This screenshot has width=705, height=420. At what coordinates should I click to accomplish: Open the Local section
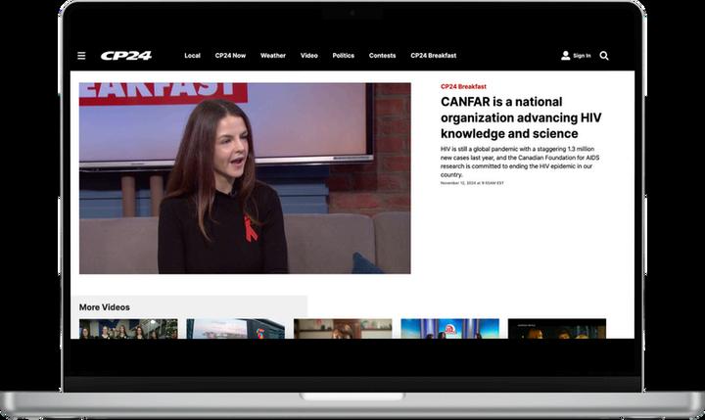(x=192, y=56)
